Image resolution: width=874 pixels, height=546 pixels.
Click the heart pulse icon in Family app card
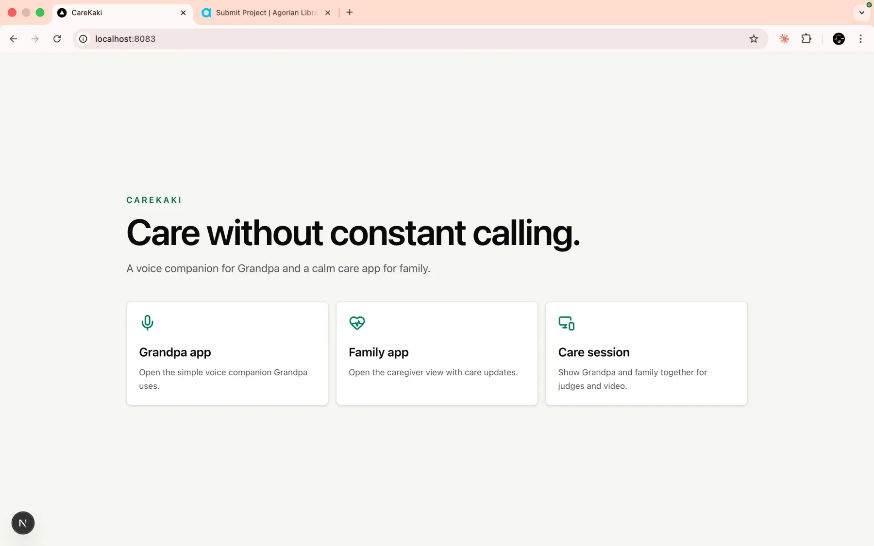pyautogui.click(x=357, y=323)
